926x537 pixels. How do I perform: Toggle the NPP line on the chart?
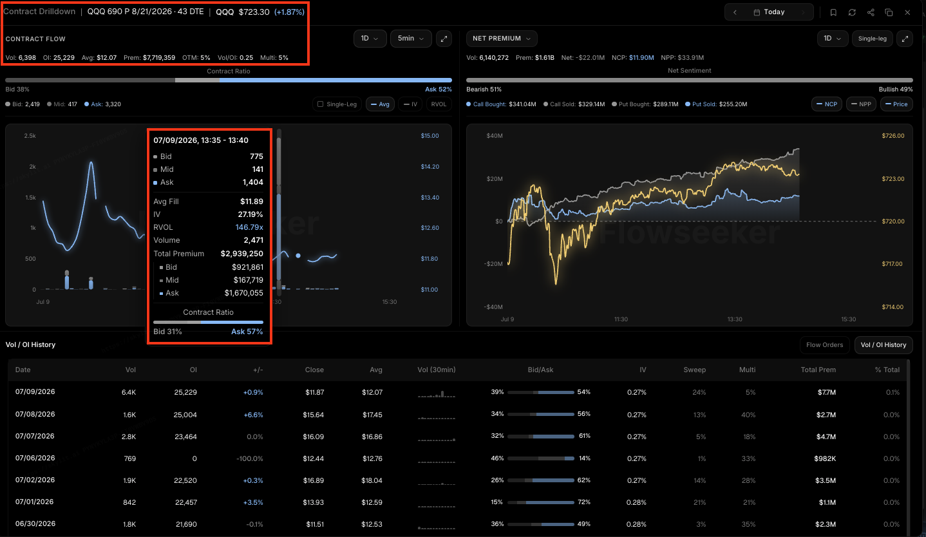pos(861,104)
